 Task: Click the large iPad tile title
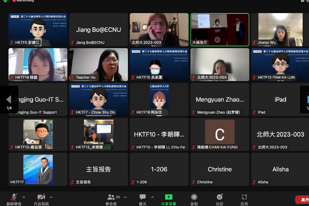(x=280, y=99)
